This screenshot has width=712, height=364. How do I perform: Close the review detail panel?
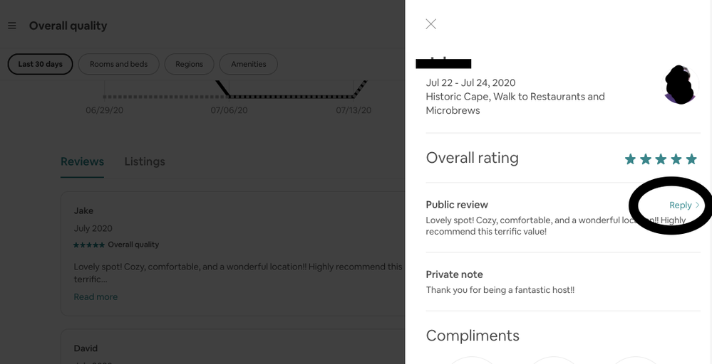pos(430,24)
